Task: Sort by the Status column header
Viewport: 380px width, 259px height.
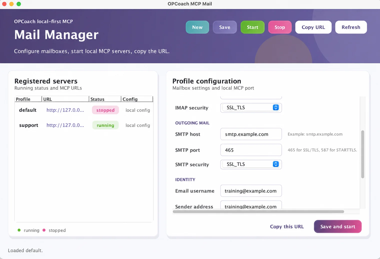Action: pos(105,99)
